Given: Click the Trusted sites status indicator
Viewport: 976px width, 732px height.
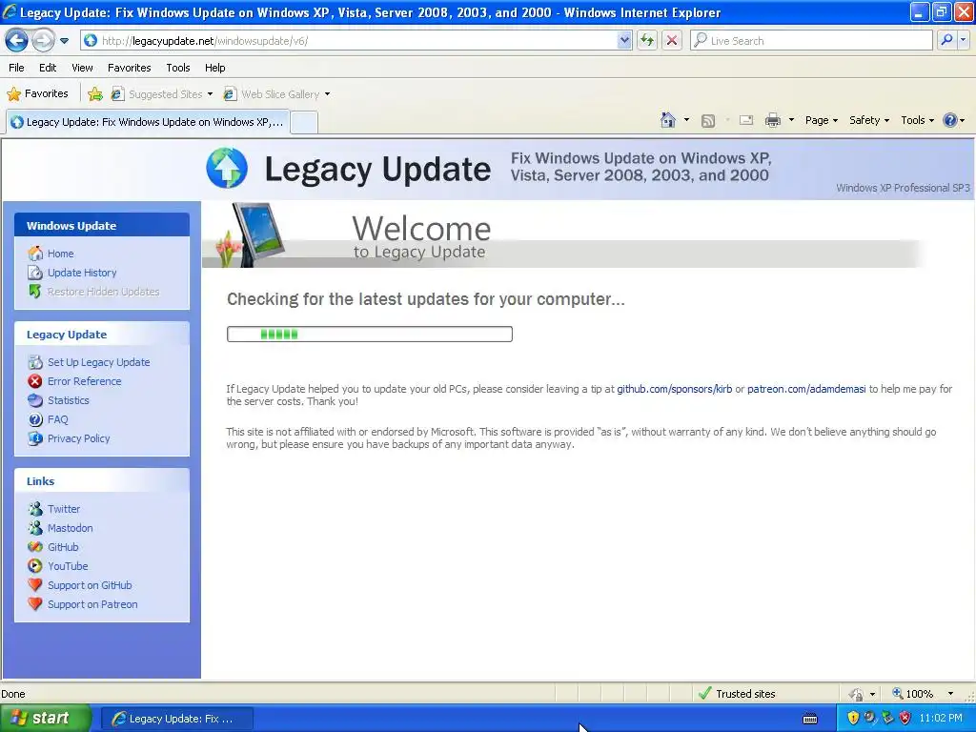Looking at the screenshot, I should click(738, 694).
